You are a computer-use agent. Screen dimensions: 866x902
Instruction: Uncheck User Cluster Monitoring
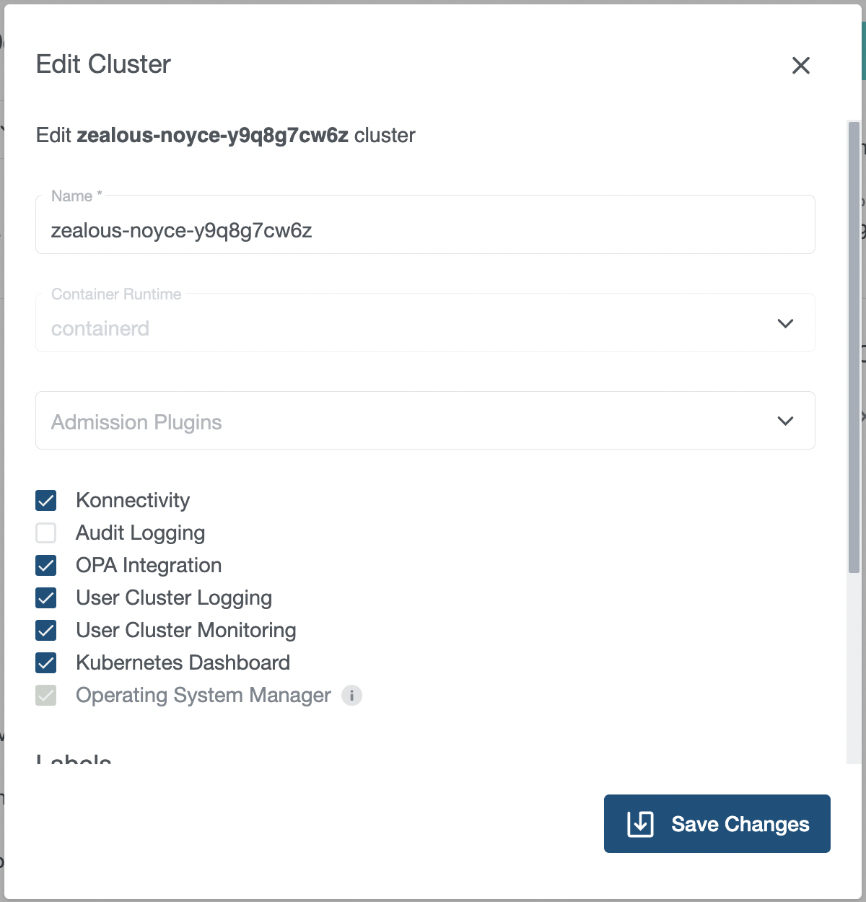tap(45, 630)
